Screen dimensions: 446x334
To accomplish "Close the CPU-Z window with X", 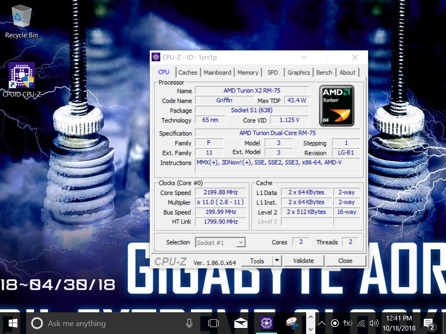I will 355,57.
